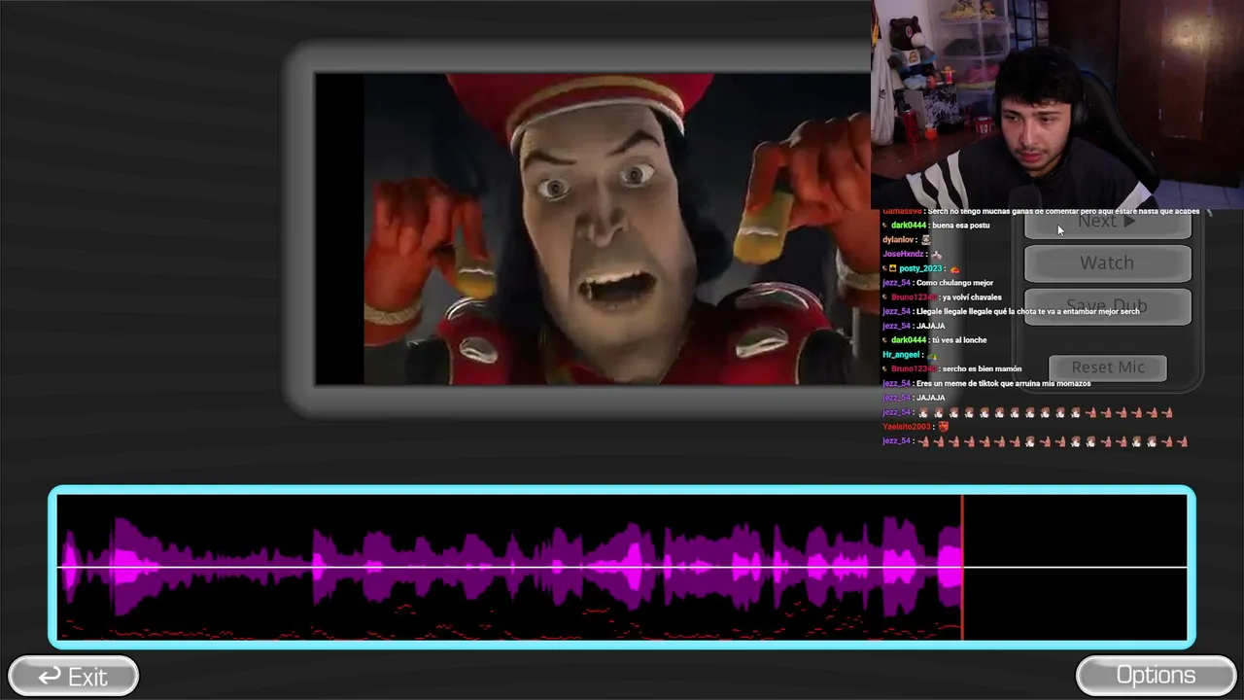
Task: Click the username posty_2023 in chat
Action: click(x=920, y=268)
